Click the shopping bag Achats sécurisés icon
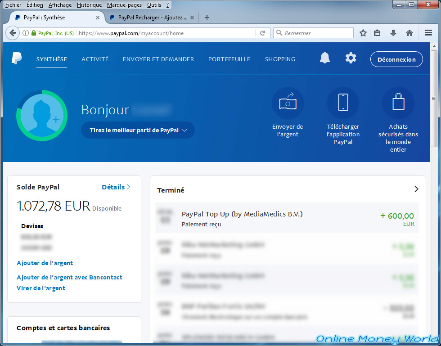This screenshot has width=441, height=346. [398, 103]
